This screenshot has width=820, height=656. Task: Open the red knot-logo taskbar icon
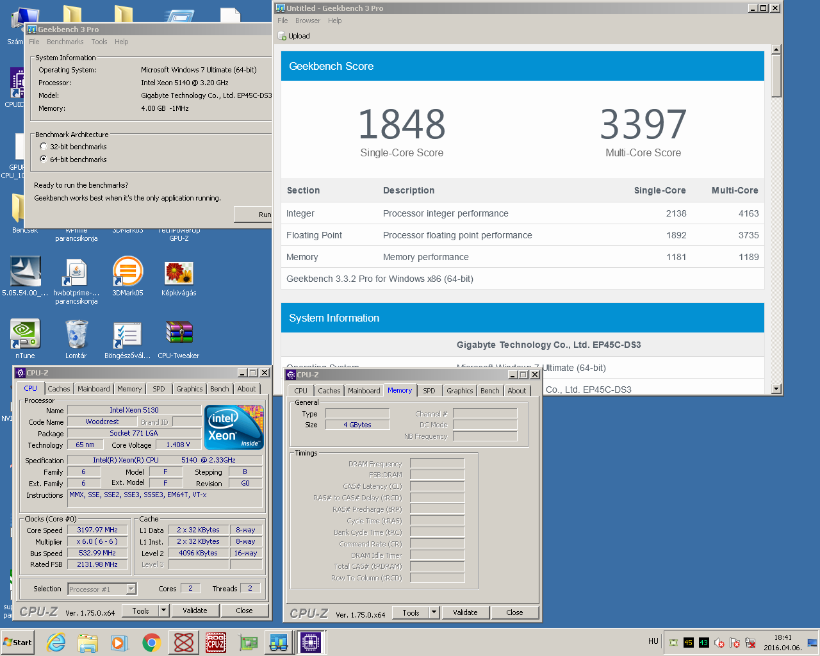pos(184,643)
